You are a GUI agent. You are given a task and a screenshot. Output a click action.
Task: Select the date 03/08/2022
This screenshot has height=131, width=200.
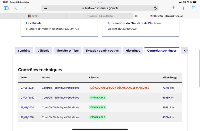tap(27, 98)
